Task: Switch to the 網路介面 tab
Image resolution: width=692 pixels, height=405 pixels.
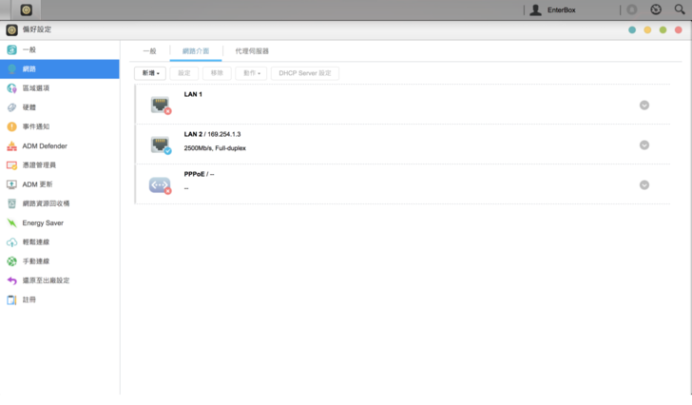Action: point(196,51)
